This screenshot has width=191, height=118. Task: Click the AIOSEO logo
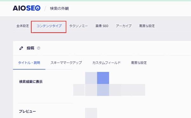[x=26, y=8]
